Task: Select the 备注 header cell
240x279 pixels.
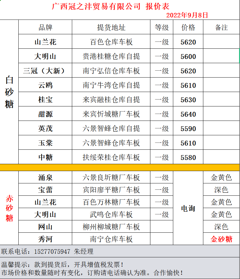Action: click(221, 28)
